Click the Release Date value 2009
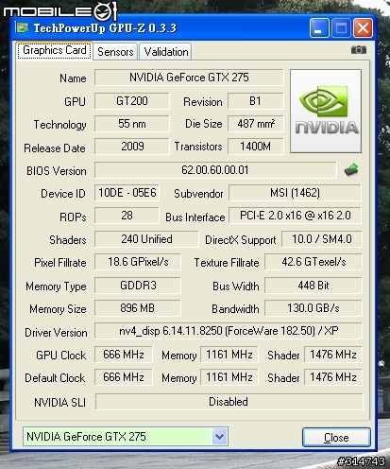This screenshot has height=469, width=390. click(132, 147)
